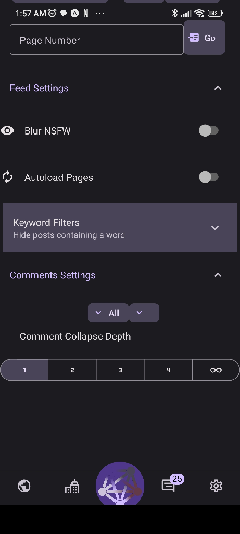
Task: Focus the Page Number field
Action: point(96,40)
